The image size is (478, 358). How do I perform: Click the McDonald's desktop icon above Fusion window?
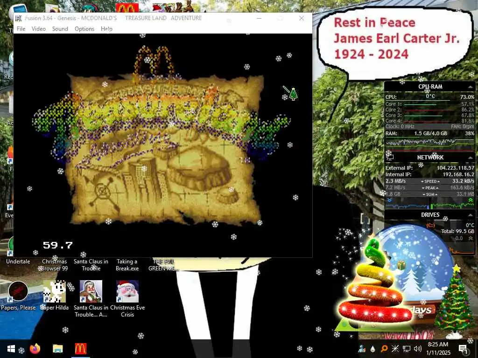pyautogui.click(x=127, y=8)
